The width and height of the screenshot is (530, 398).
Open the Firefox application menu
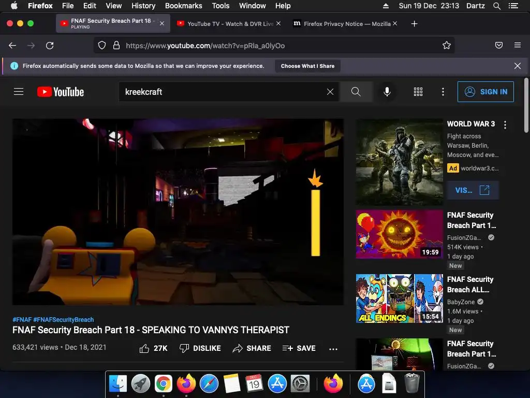[x=518, y=45]
